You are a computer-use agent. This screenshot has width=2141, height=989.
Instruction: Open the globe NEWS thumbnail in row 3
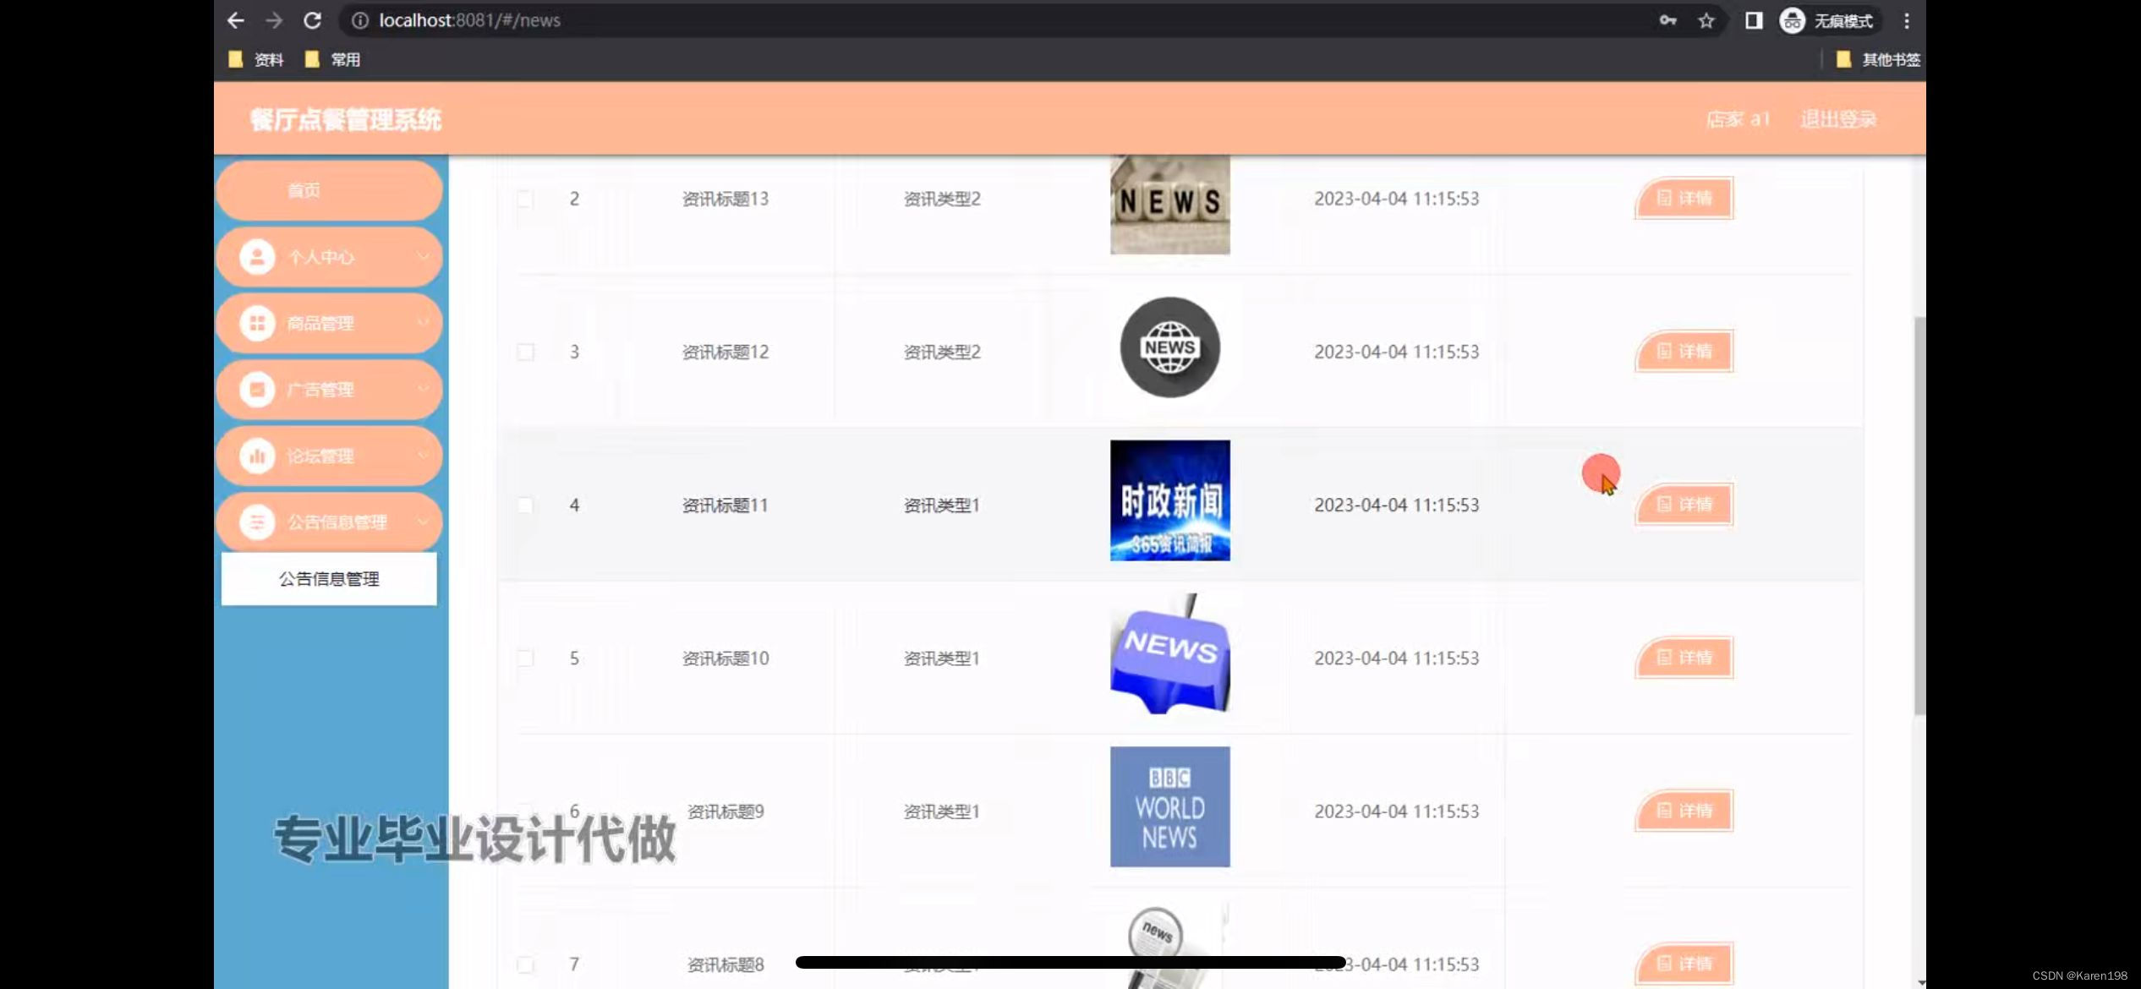pos(1169,347)
